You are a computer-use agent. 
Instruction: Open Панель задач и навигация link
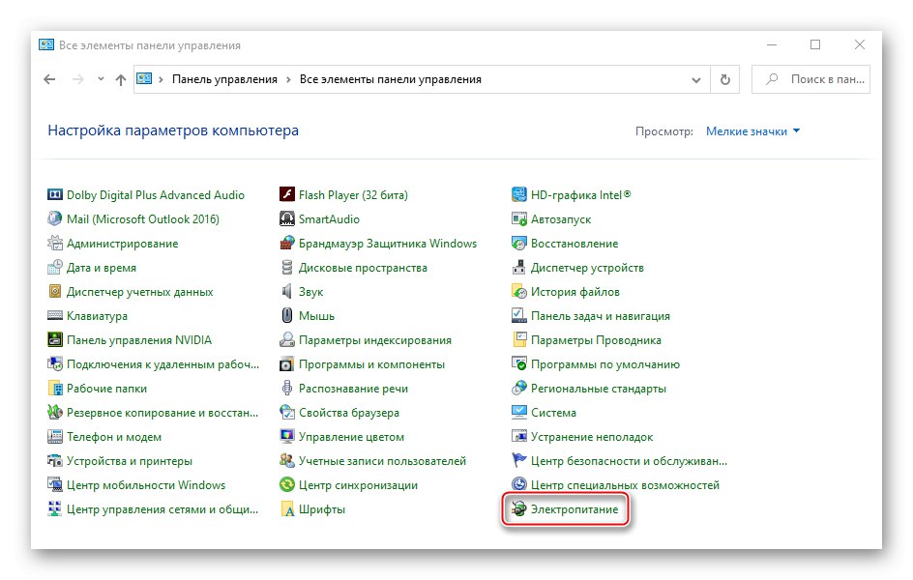pyautogui.click(x=601, y=316)
